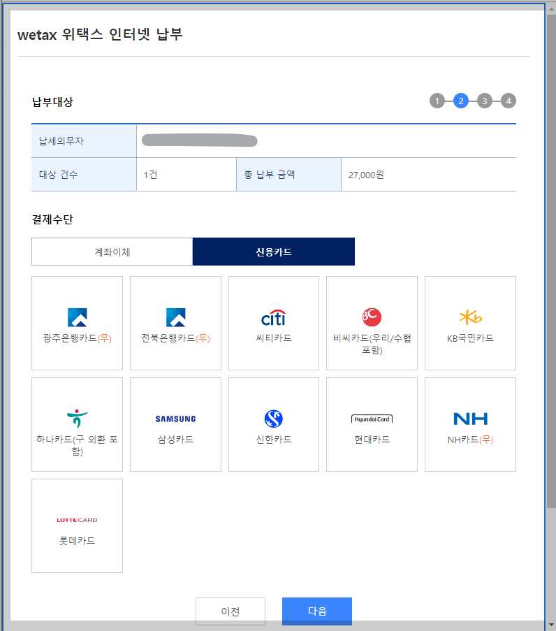Proceed with the 다음 button
This screenshot has width=556, height=631.
pos(317,611)
